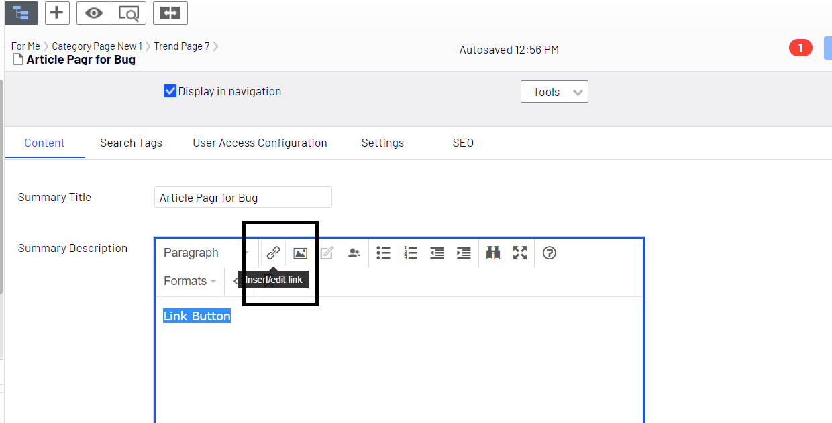The height and width of the screenshot is (423, 832).
Task: Click the insert image icon
Action: [x=300, y=253]
